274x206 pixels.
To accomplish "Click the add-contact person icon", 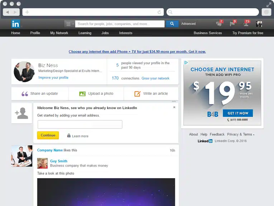I will coord(22,113).
